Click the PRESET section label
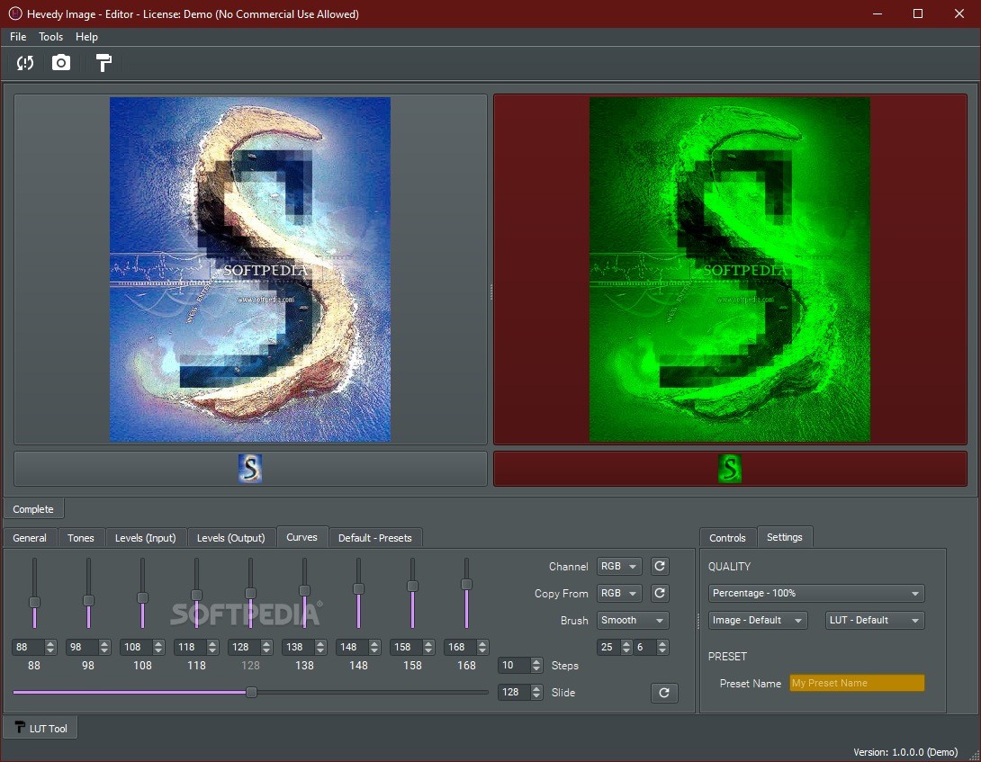Viewport: 981px width, 762px height. click(x=727, y=656)
